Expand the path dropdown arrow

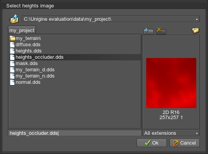(x=197, y=19)
